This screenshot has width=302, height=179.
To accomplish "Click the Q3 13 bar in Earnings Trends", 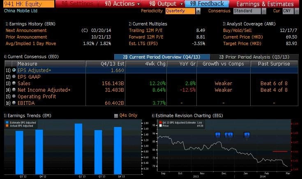I will pyautogui.click(x=98, y=152).
